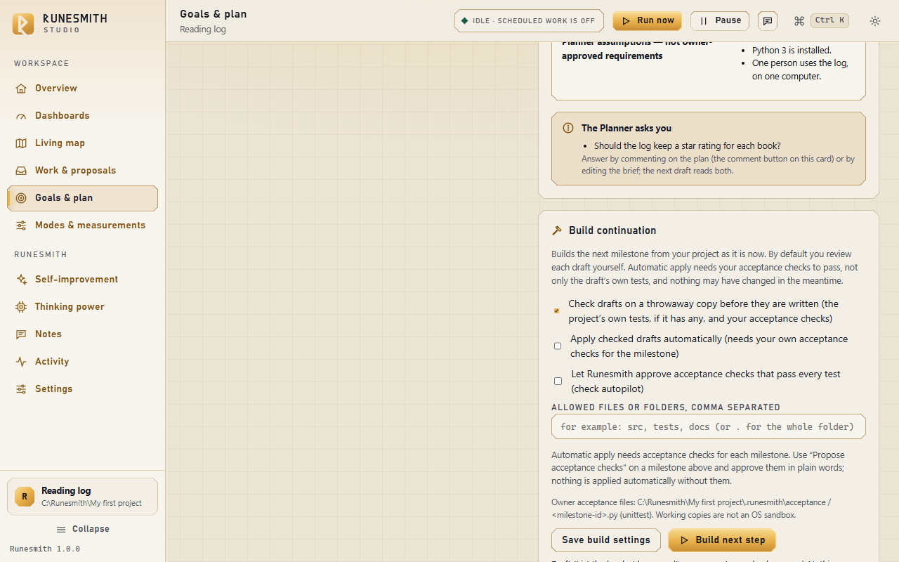Screen dimensions: 899x562
Task: Collapse the sidebar
Action: (x=82, y=529)
